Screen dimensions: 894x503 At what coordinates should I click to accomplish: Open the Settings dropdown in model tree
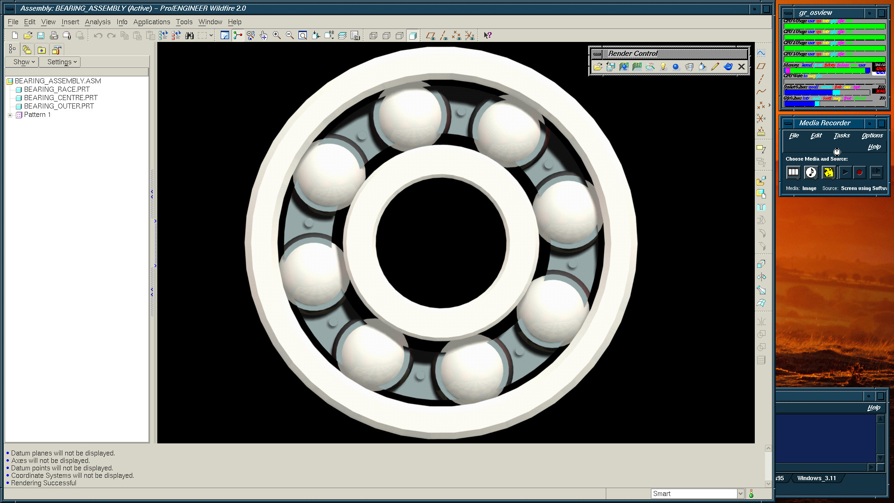click(62, 62)
